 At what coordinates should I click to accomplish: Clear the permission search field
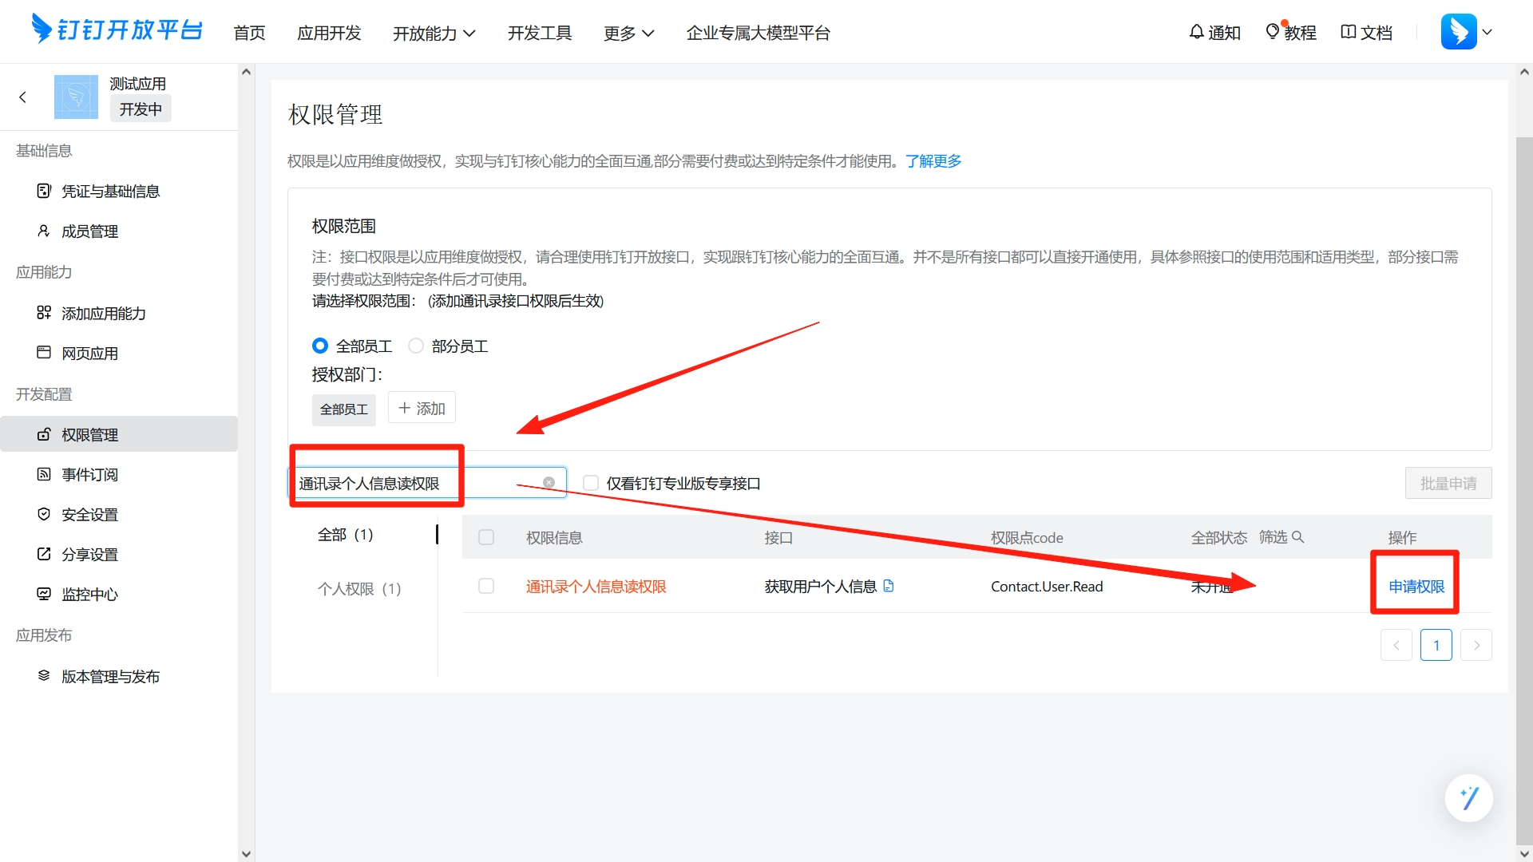[549, 482]
